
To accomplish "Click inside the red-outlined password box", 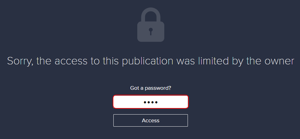I will (151, 102).
